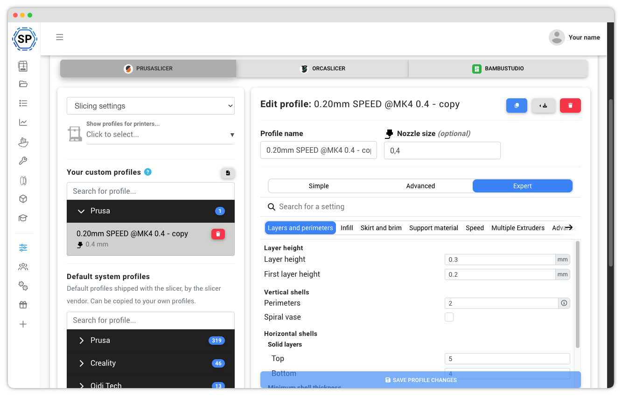Click the gift icon in the sidebar

pos(23,304)
